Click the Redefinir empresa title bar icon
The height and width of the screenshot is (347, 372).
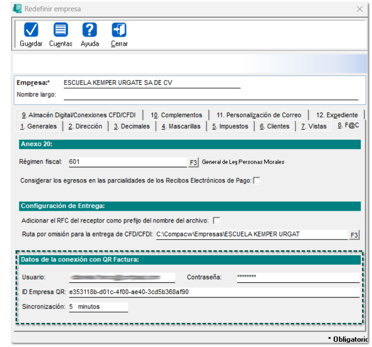click(x=17, y=8)
